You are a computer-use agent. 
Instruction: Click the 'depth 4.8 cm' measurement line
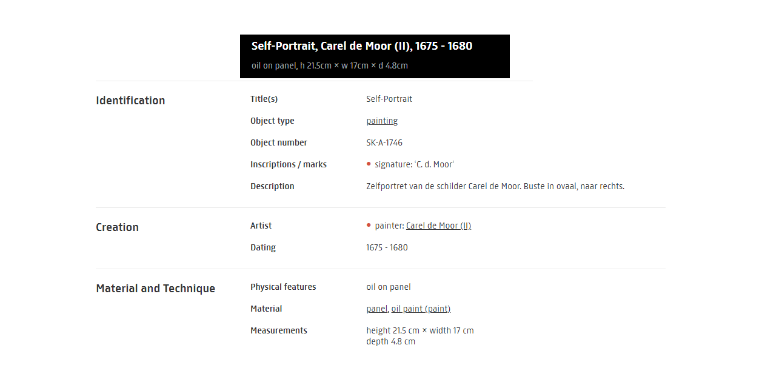(391, 341)
